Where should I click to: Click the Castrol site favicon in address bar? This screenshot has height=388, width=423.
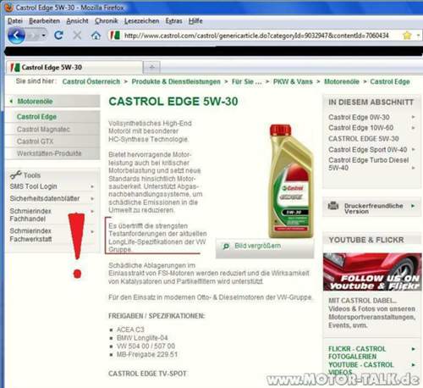(115, 36)
